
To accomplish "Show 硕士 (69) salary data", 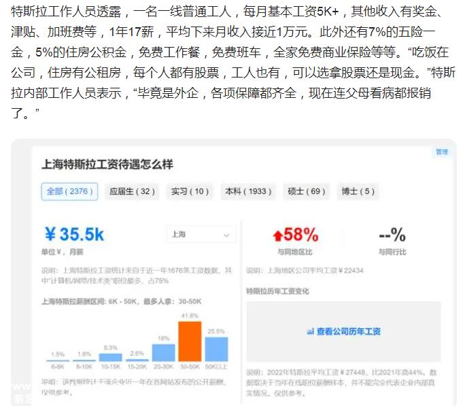I will [x=307, y=192].
